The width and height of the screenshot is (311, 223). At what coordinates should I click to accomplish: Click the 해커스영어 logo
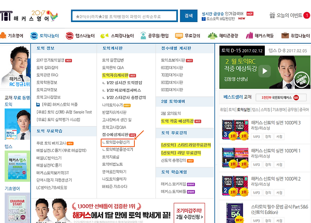tap(29, 16)
